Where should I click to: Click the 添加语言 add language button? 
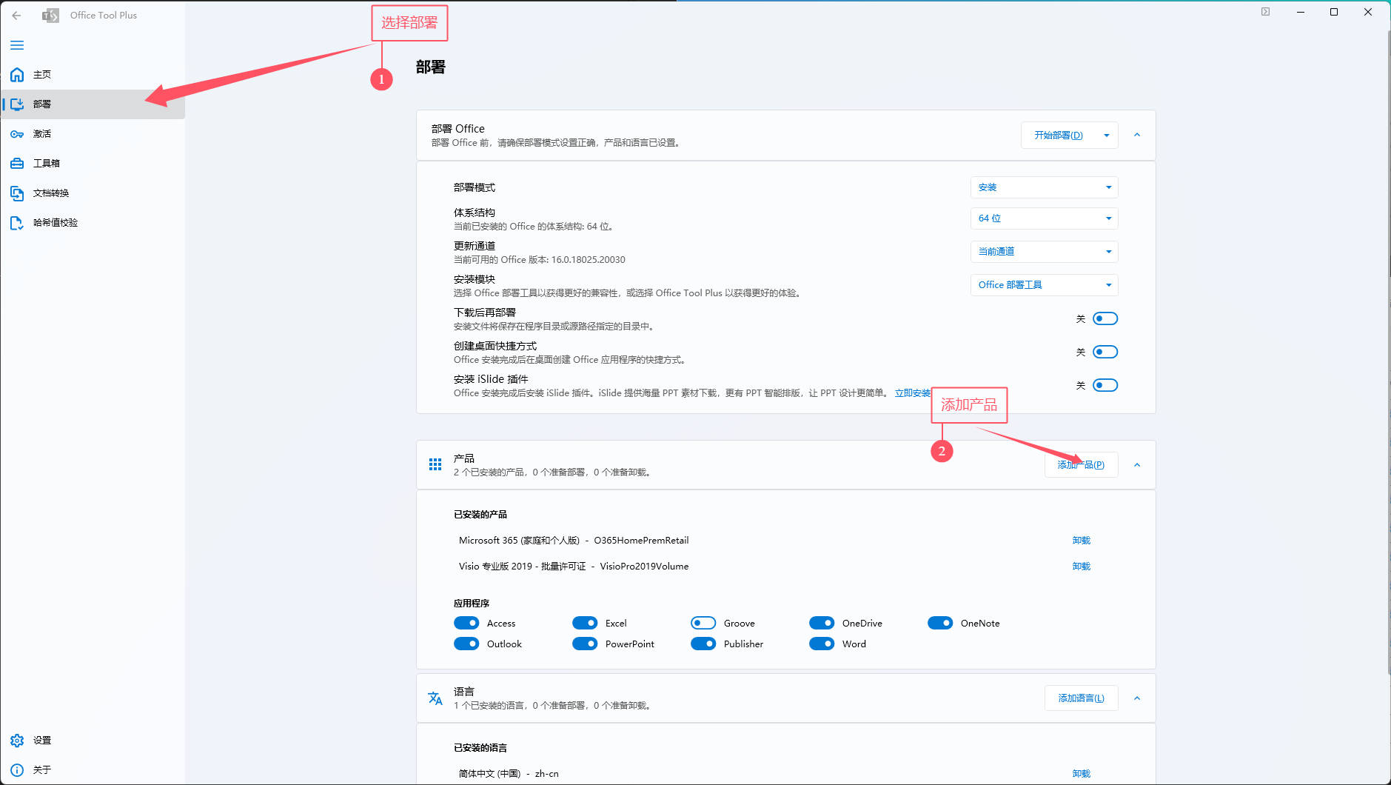(x=1081, y=698)
